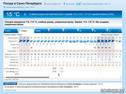
Task: Click the horizontal scrollbar thumb under table
Action: 27,77
